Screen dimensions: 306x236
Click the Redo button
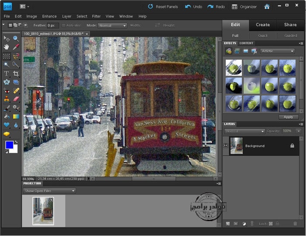216,7
